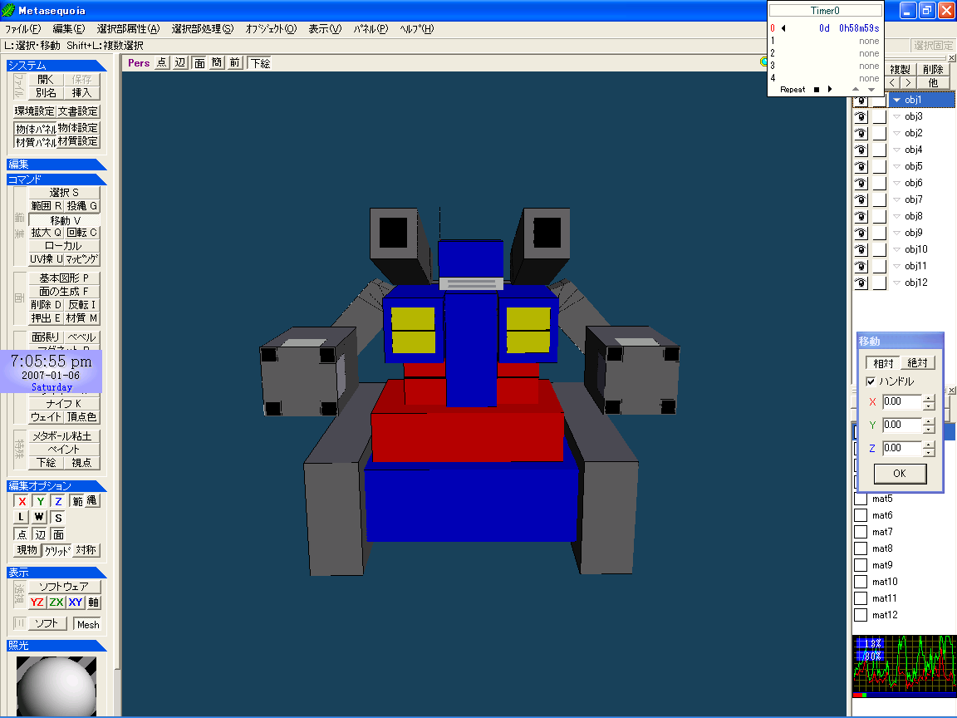Image resolution: width=957 pixels, height=718 pixels.
Task: Collapse obj8 tree triangle
Action: pyautogui.click(x=896, y=216)
